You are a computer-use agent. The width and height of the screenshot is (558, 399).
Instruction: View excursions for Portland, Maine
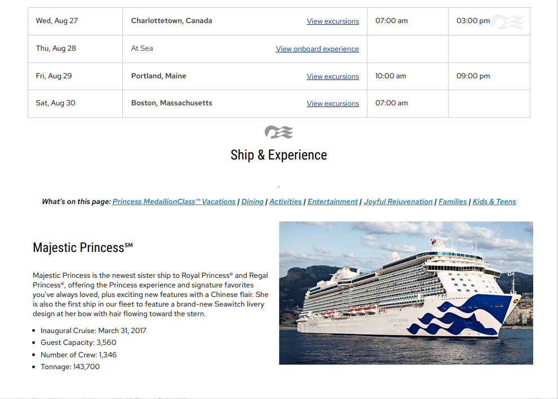coord(333,77)
